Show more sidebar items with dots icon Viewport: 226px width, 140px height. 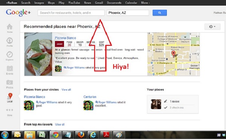click(x=10, y=110)
